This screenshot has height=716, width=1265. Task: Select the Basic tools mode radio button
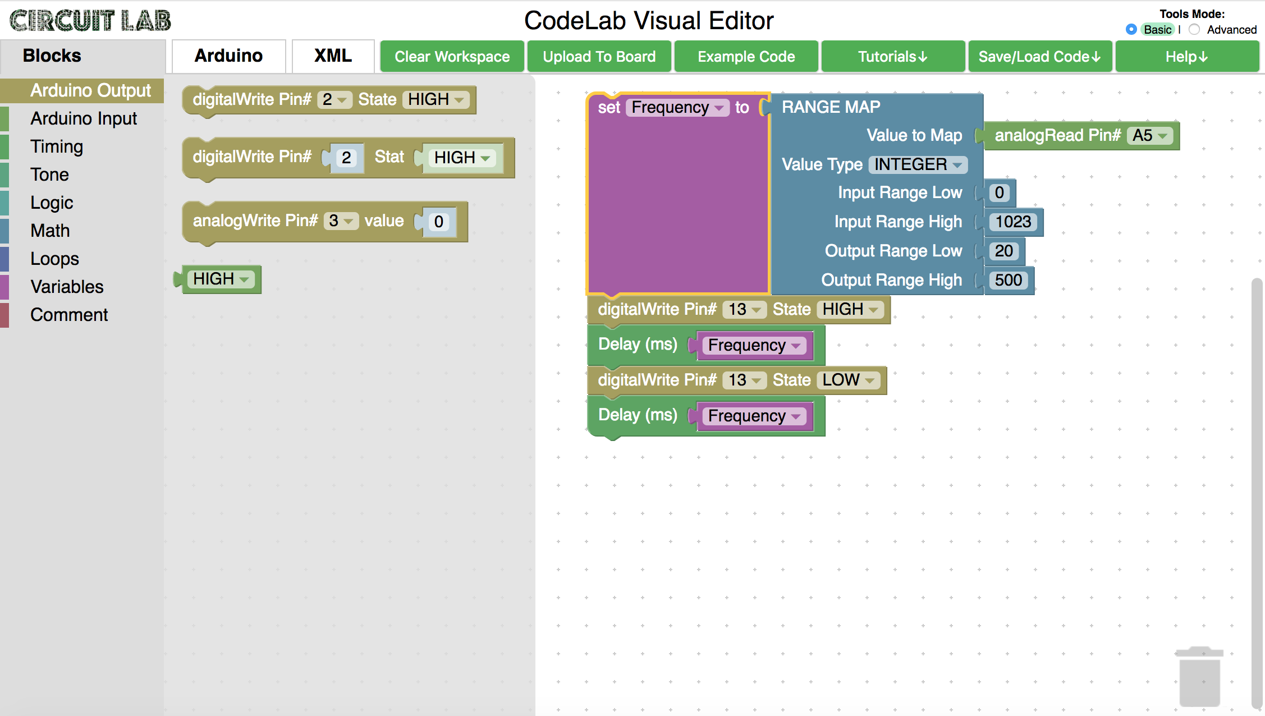click(x=1131, y=29)
